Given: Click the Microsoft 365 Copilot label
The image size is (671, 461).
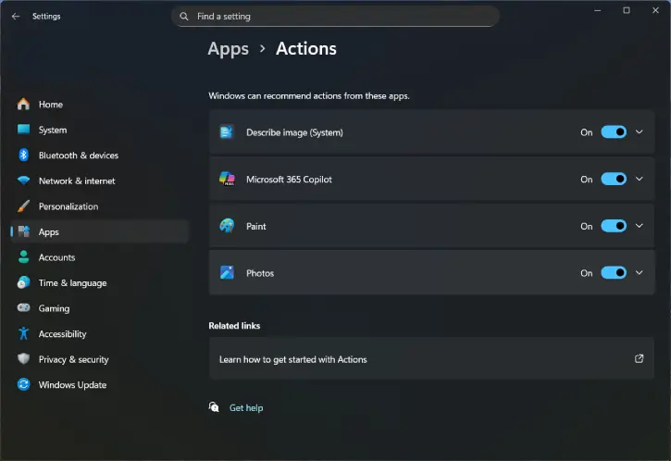Looking at the screenshot, I should [289, 179].
